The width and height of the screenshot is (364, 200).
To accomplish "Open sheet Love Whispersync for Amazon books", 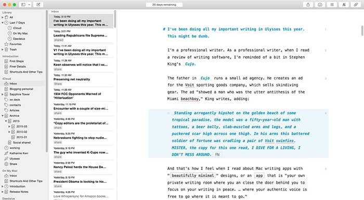I will [81, 195].
